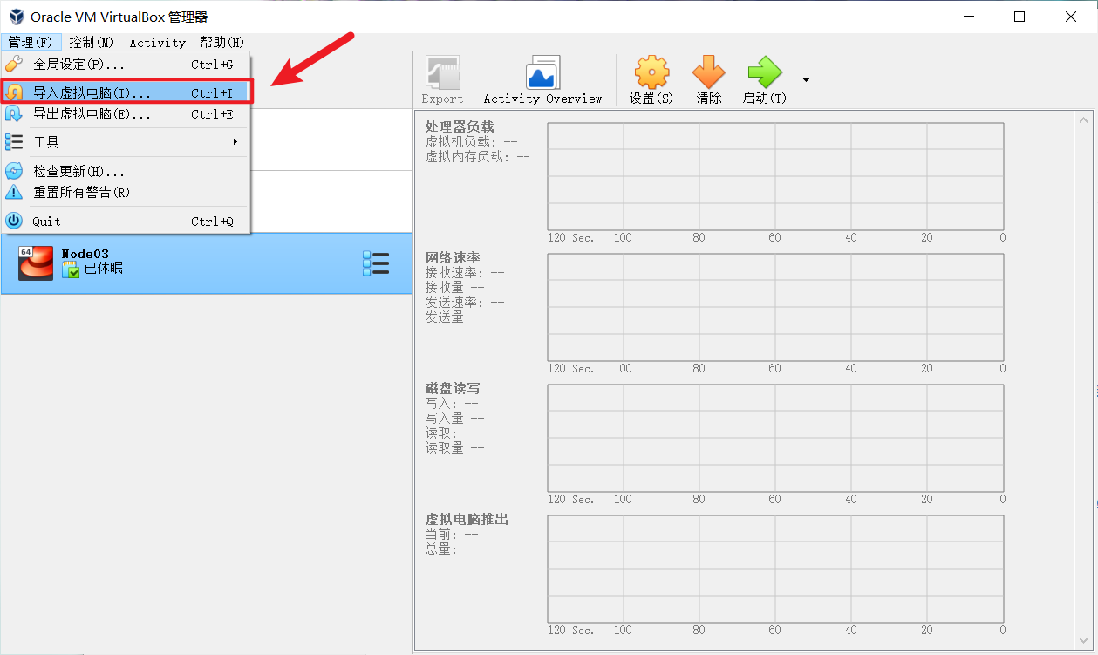
Task: Choose 全局设定(P)... menu entry
Action: pos(126,65)
